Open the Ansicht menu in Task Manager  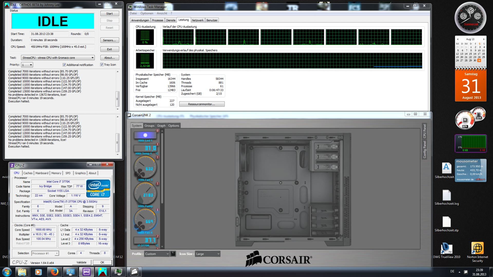click(162, 13)
